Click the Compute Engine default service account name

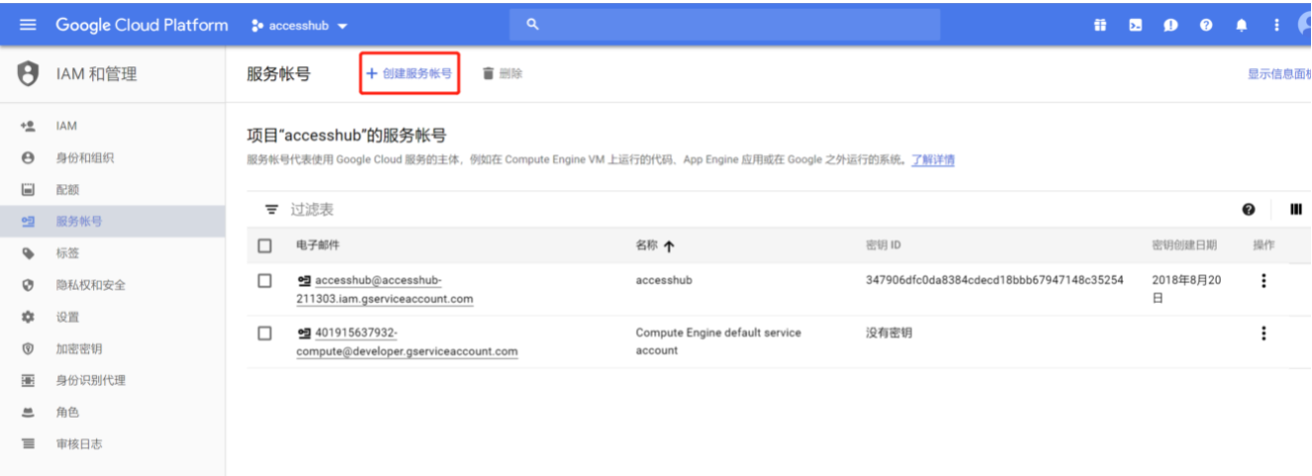(x=718, y=341)
